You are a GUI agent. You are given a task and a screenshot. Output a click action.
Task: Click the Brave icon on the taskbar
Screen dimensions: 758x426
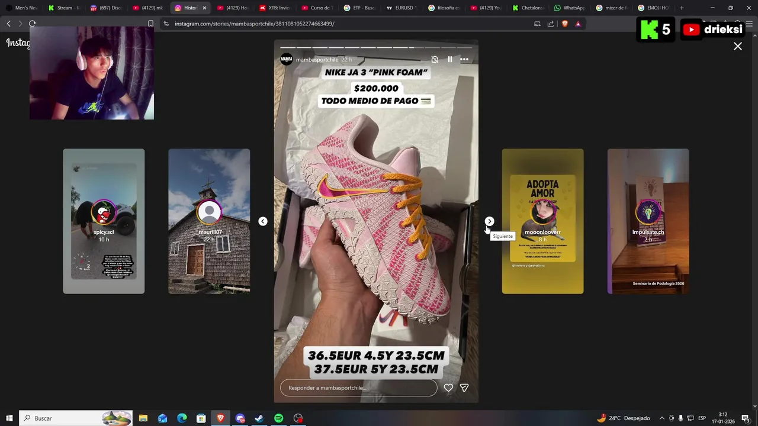221,418
